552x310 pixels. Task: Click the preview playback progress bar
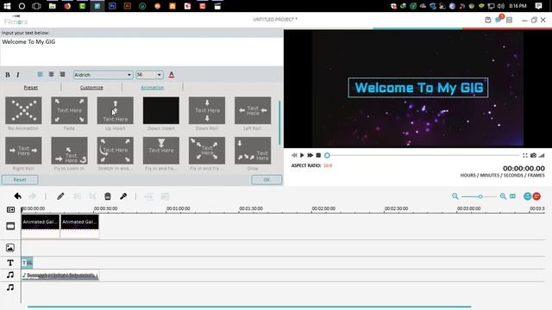pyautogui.click(x=423, y=155)
